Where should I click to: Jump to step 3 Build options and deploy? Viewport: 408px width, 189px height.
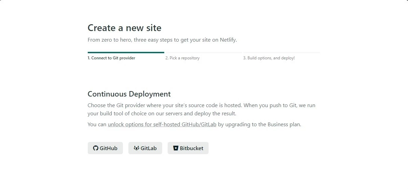269,58
